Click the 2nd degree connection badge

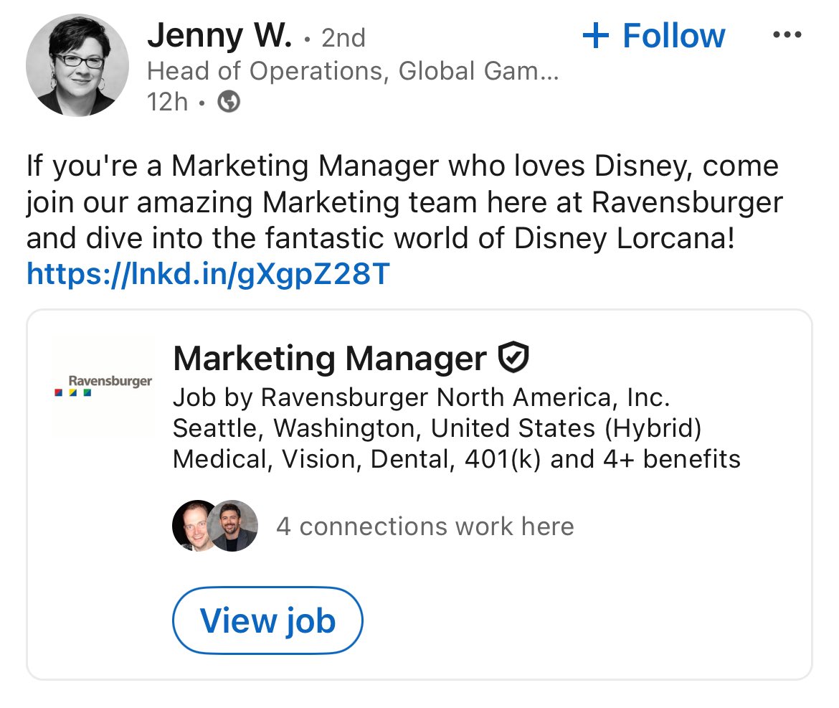(343, 37)
